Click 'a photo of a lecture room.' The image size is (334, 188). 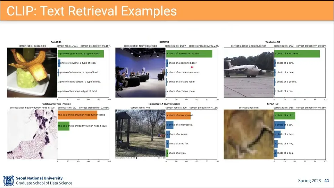click(x=181, y=82)
